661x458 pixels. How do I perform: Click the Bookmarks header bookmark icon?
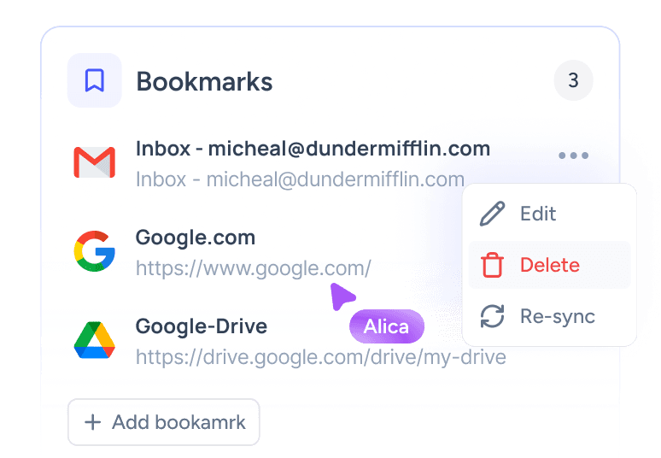95,80
